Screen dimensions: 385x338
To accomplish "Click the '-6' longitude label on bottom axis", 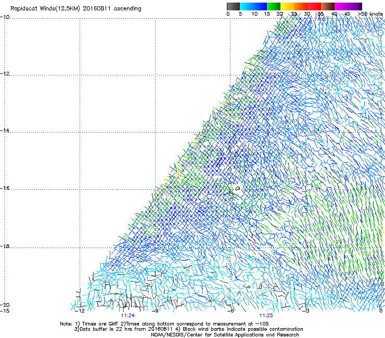I will (x=230, y=311).
